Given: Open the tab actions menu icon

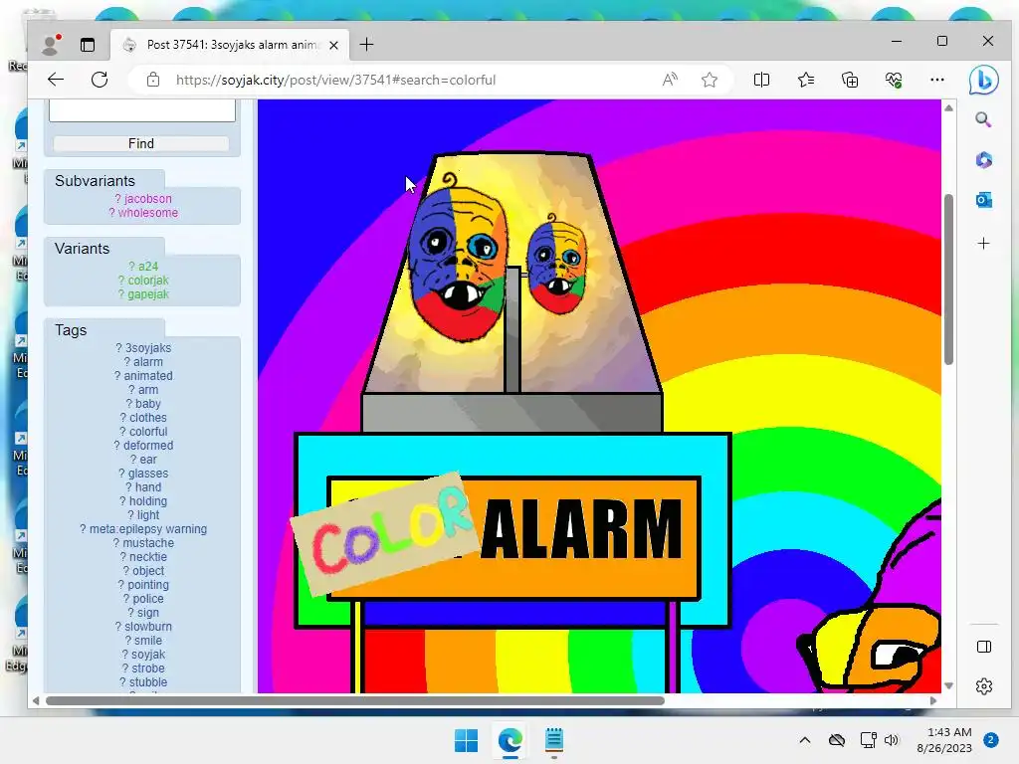Looking at the screenshot, I should (88, 45).
